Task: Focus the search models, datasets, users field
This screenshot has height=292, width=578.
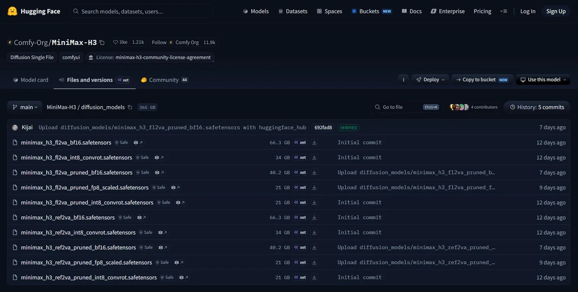Action: (141, 11)
